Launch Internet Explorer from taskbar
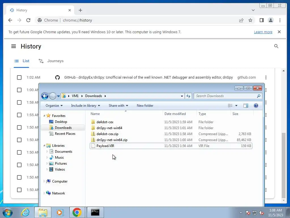The height and width of the screenshot is (218, 290). (25, 212)
